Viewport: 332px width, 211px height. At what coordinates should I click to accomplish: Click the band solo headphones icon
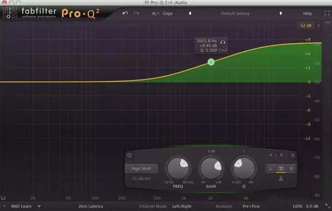[x=223, y=42]
